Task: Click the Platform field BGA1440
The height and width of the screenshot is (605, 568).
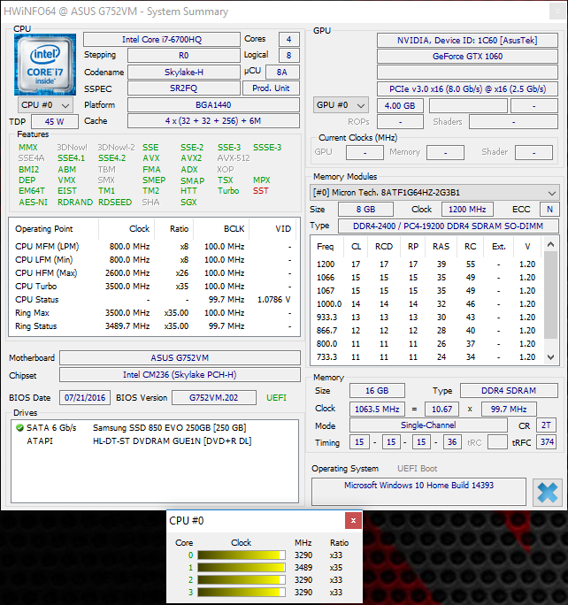Action: coord(213,105)
